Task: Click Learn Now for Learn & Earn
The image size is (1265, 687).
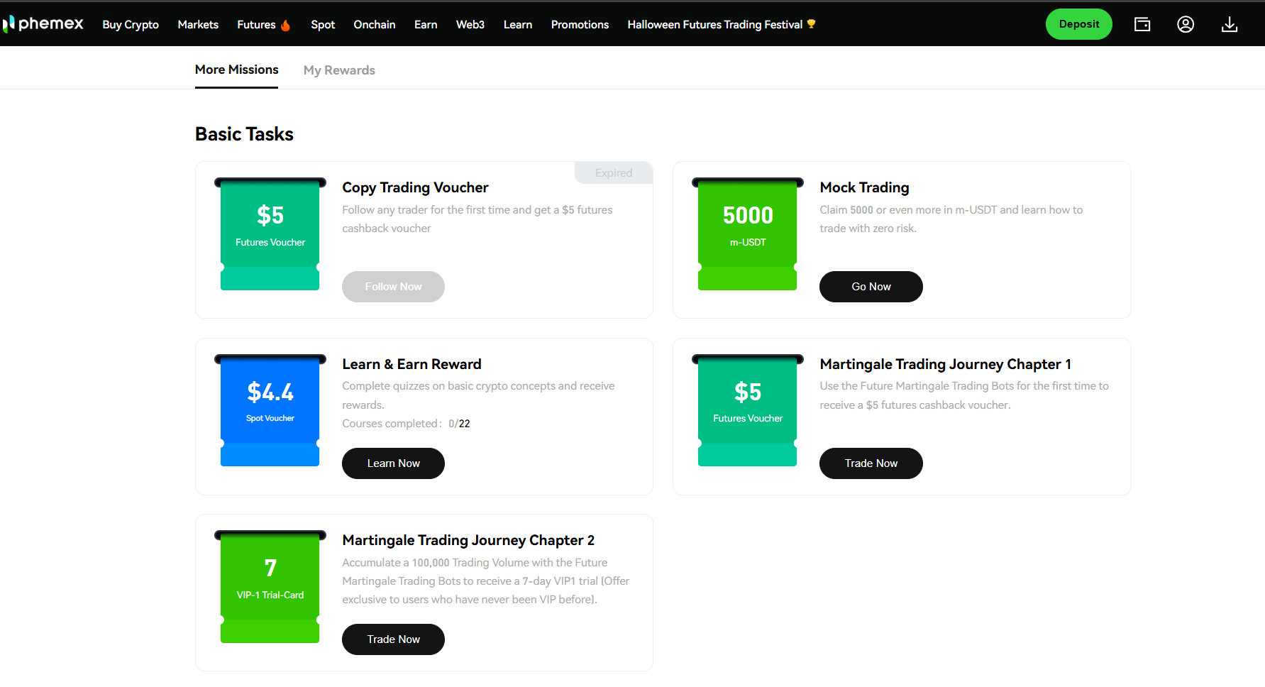Action: (393, 463)
